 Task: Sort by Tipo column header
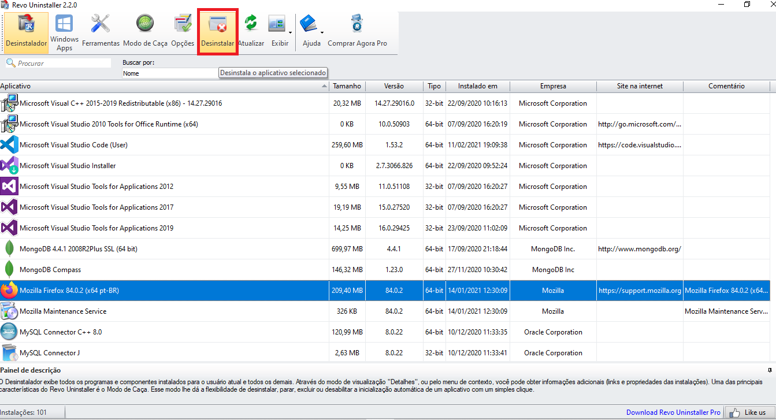pos(435,86)
